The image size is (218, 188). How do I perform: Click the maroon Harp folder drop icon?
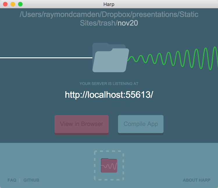pyautogui.click(x=109, y=166)
